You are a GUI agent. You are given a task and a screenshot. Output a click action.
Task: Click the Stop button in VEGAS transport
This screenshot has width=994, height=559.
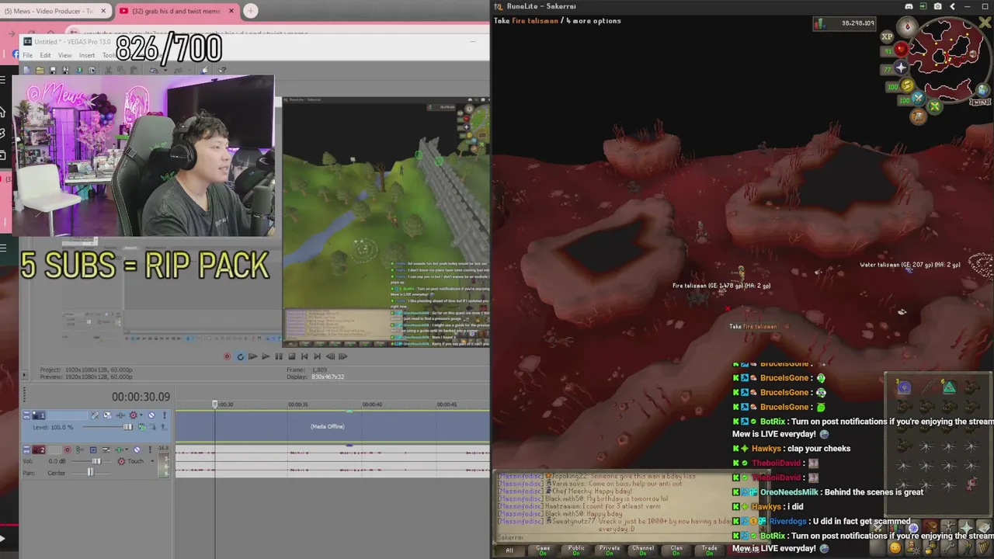pyautogui.click(x=292, y=356)
